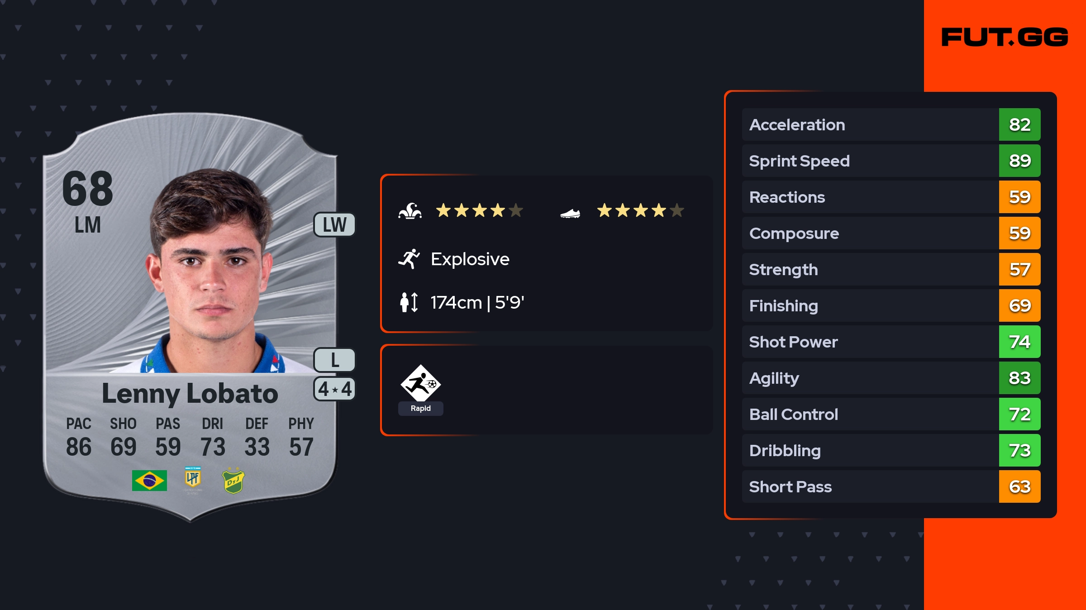
Task: Click the Lenny Lobato player portrait
Action: (210, 272)
